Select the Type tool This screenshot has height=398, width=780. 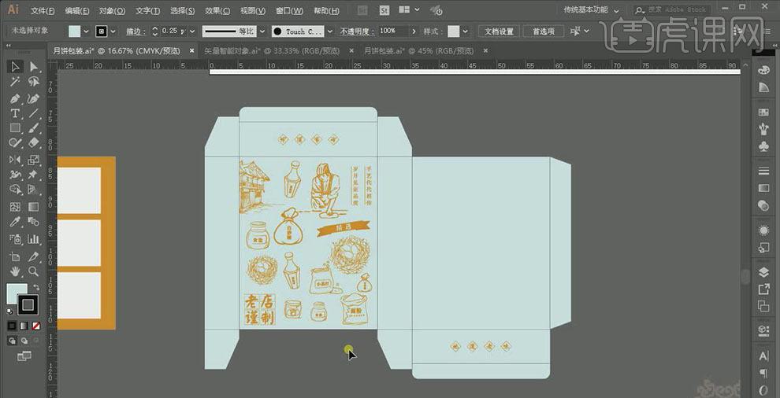(x=15, y=114)
